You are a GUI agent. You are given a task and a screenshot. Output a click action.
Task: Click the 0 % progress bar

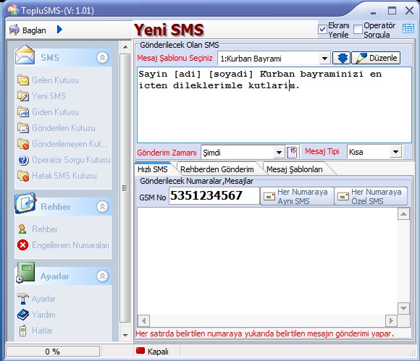tap(53, 351)
